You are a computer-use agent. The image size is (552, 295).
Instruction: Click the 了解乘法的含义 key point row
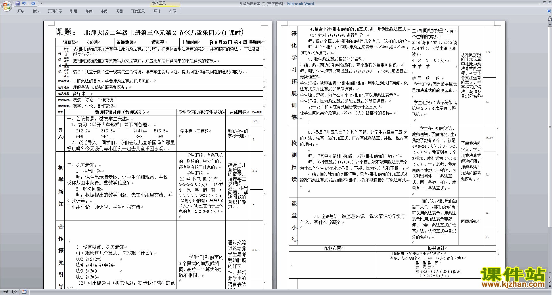[167, 81]
